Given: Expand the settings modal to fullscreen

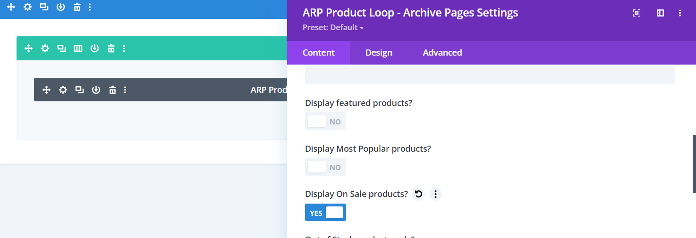Looking at the screenshot, I should tap(637, 13).
